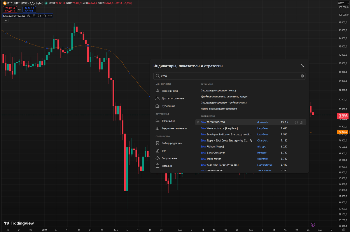350x232 pixels.
Task: Close the indicators dialog
Action: click(x=303, y=66)
